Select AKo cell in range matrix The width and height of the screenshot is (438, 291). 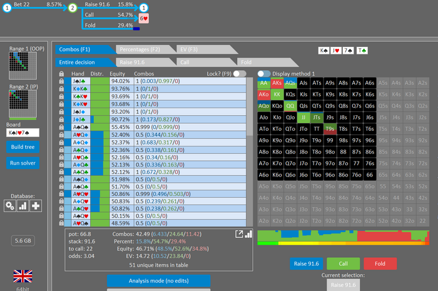click(263, 94)
